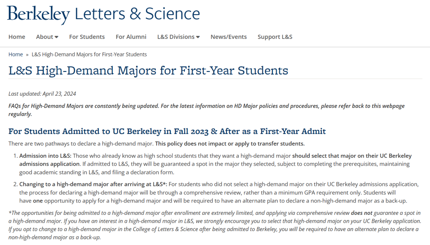Click the Last updated April 23, 2024 text
The width and height of the screenshot is (430, 245).
(42, 94)
